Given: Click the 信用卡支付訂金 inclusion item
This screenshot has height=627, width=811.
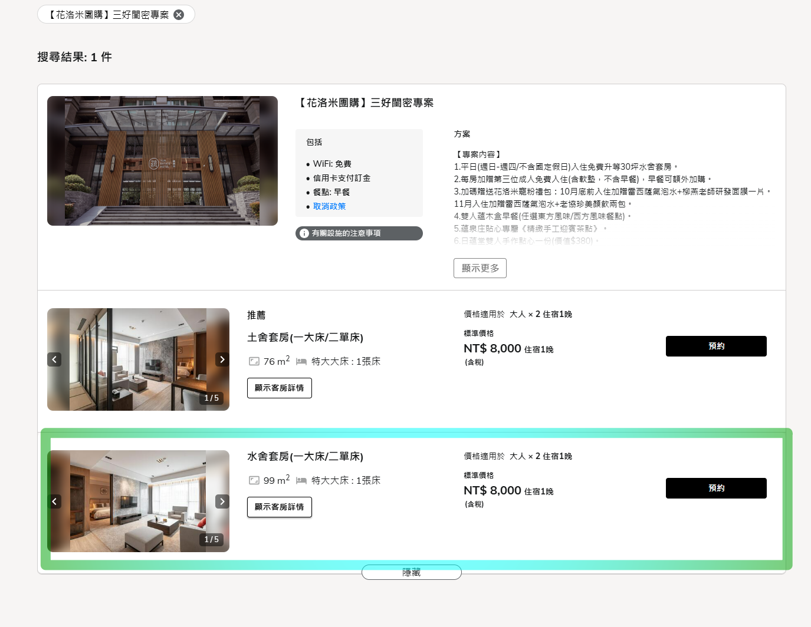Looking at the screenshot, I should [x=342, y=178].
